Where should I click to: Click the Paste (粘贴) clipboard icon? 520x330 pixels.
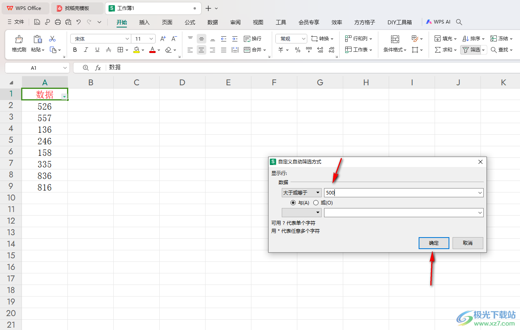click(38, 39)
